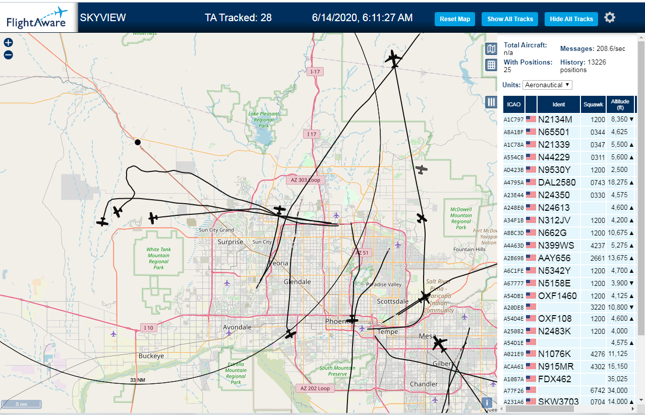Viewport: 645px width, 415px height.
Task: Select the OXF108 aircraft row
Action: 569,319
